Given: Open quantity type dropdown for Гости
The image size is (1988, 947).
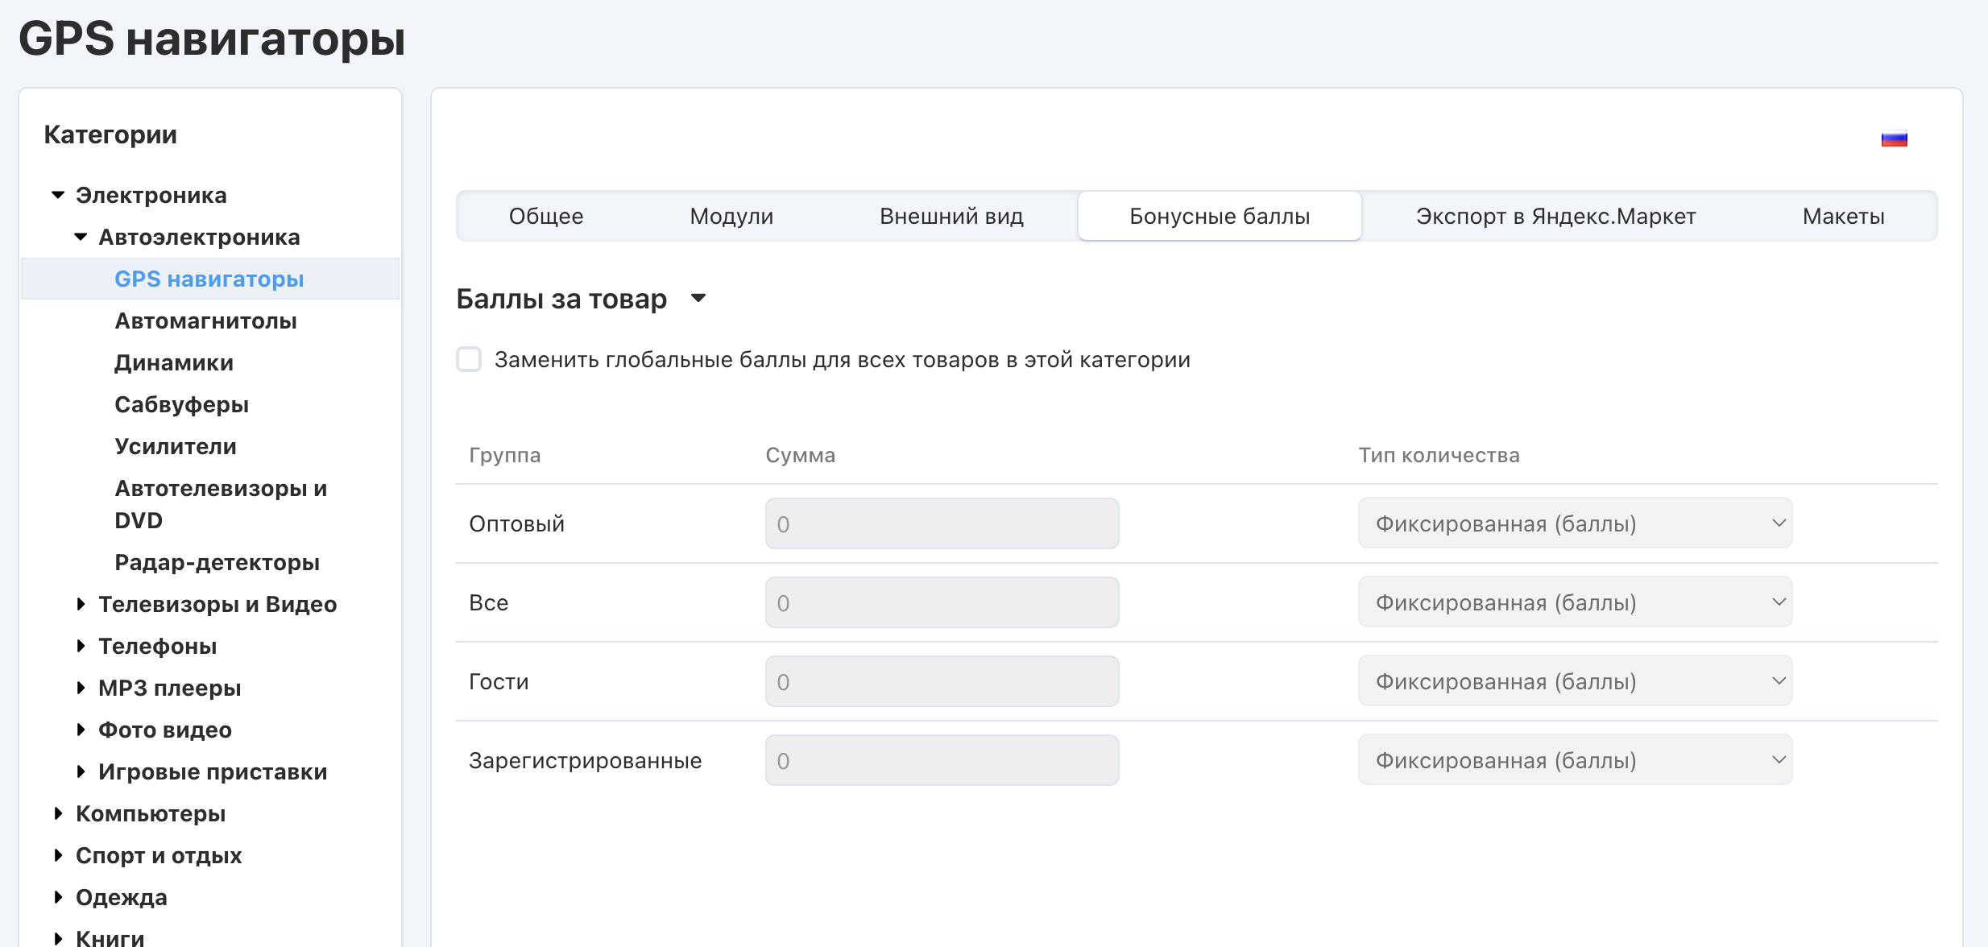Looking at the screenshot, I should point(1575,681).
